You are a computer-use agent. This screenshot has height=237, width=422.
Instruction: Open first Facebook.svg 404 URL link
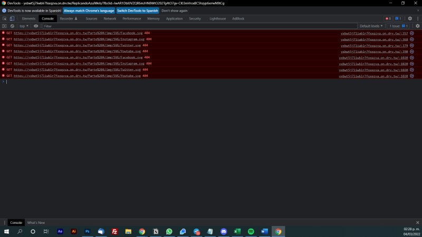pos(78,33)
